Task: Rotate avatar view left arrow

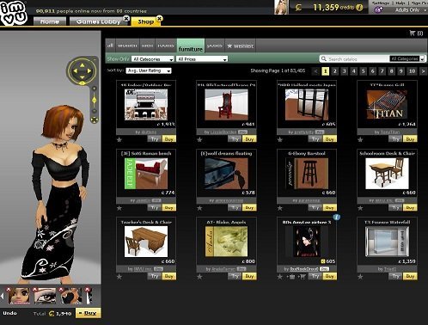Action: (x=75, y=71)
